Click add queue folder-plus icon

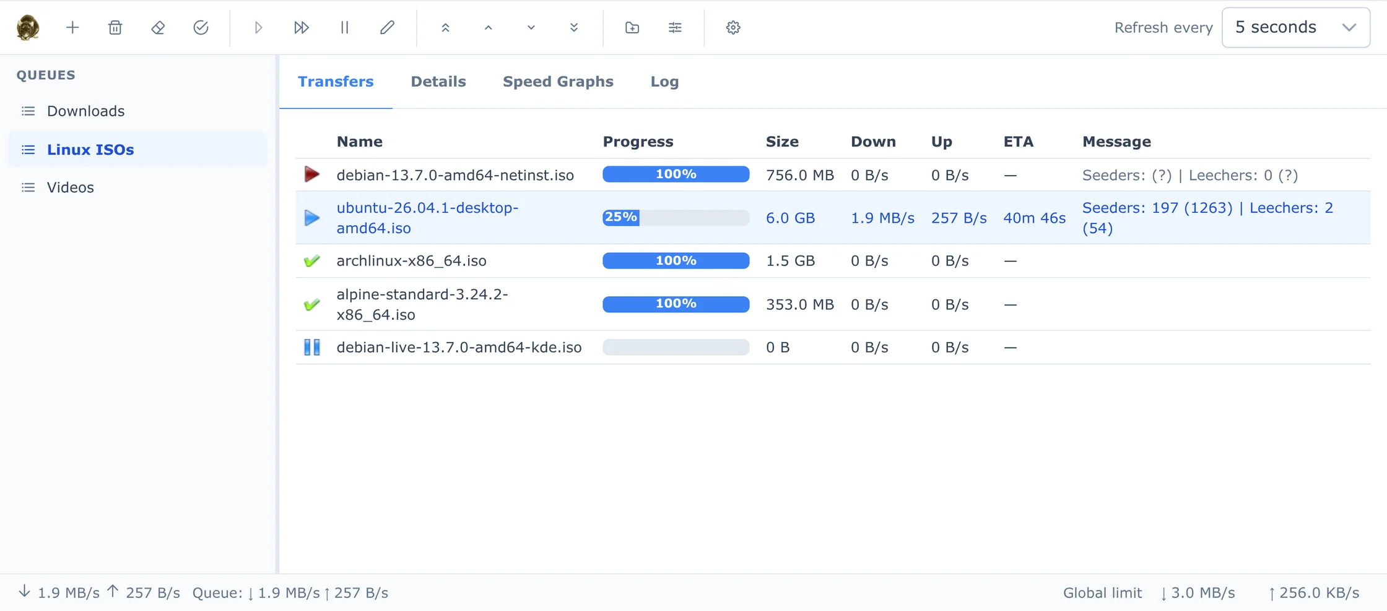coord(632,27)
